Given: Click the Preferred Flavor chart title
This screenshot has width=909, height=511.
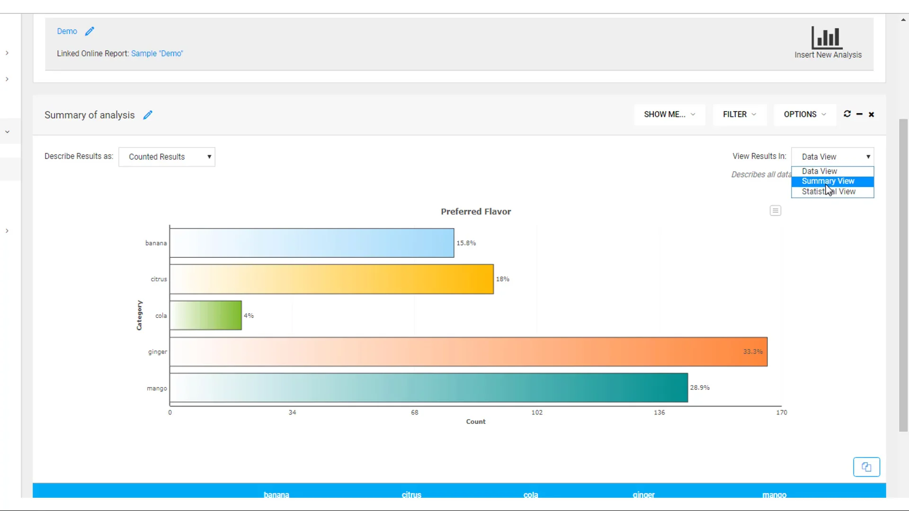Looking at the screenshot, I should tap(476, 211).
